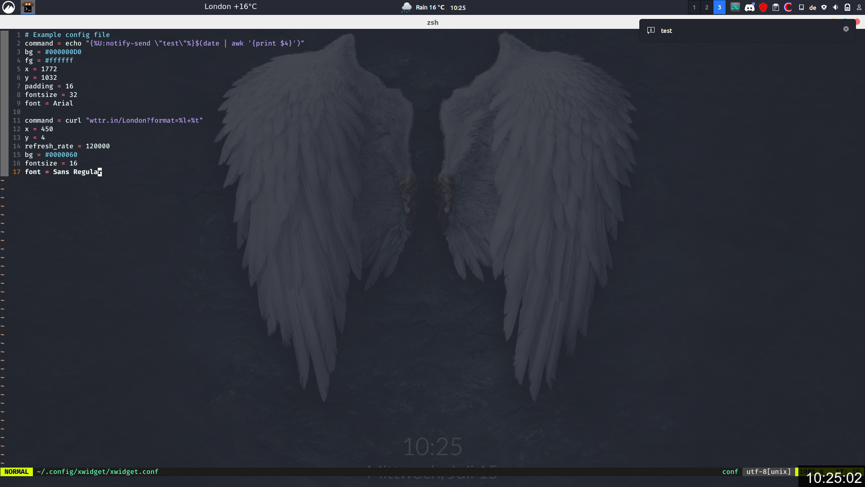865x487 pixels.
Task: Open the volume speaker icon
Action: pyautogui.click(x=836, y=7)
